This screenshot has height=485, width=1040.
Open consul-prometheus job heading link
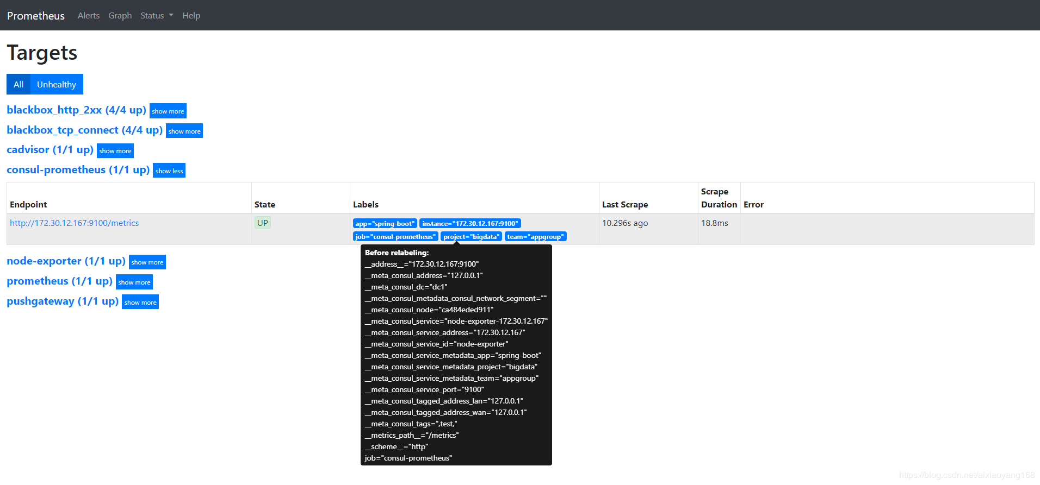78,169
